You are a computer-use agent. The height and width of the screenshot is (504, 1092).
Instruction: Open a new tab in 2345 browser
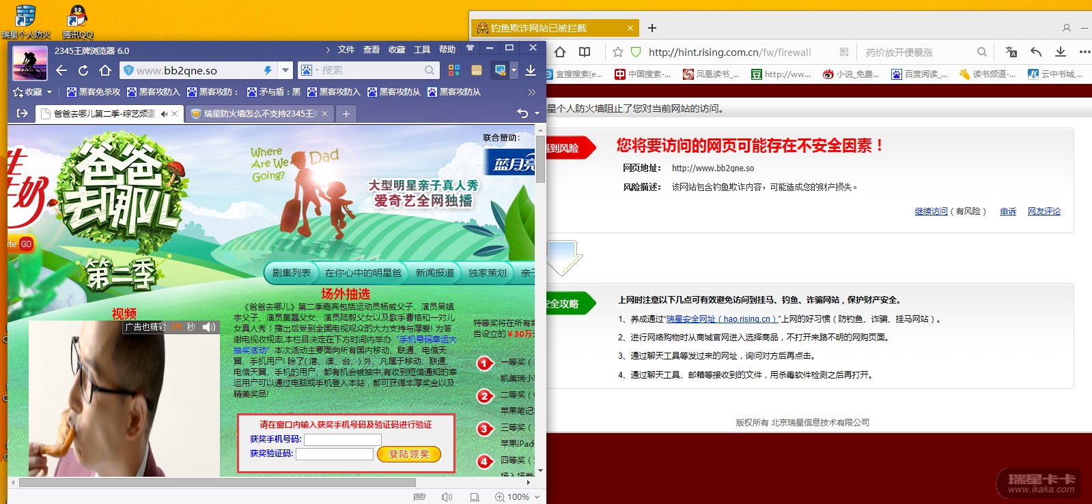346,114
